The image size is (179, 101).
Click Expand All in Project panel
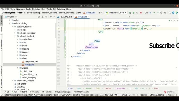coord(43,17)
